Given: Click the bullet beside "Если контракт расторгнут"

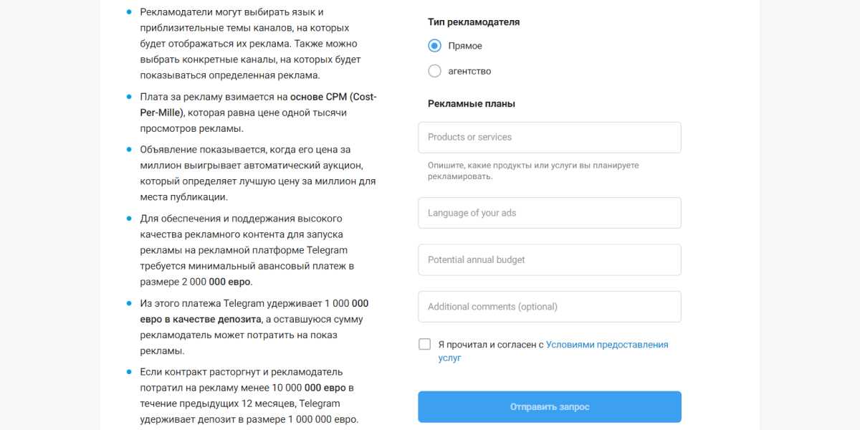Looking at the screenshot, I should pos(129,372).
